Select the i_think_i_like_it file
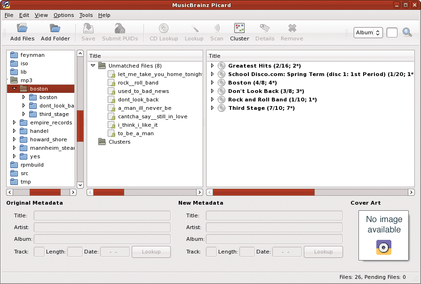The width and height of the screenshot is (421, 284). point(138,125)
